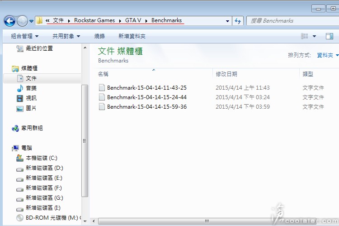Click the 家用群組 homegroup icon

click(15, 128)
